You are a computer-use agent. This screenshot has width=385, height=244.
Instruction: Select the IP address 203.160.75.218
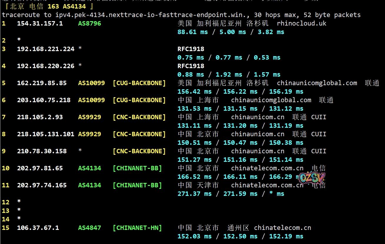(x=44, y=100)
